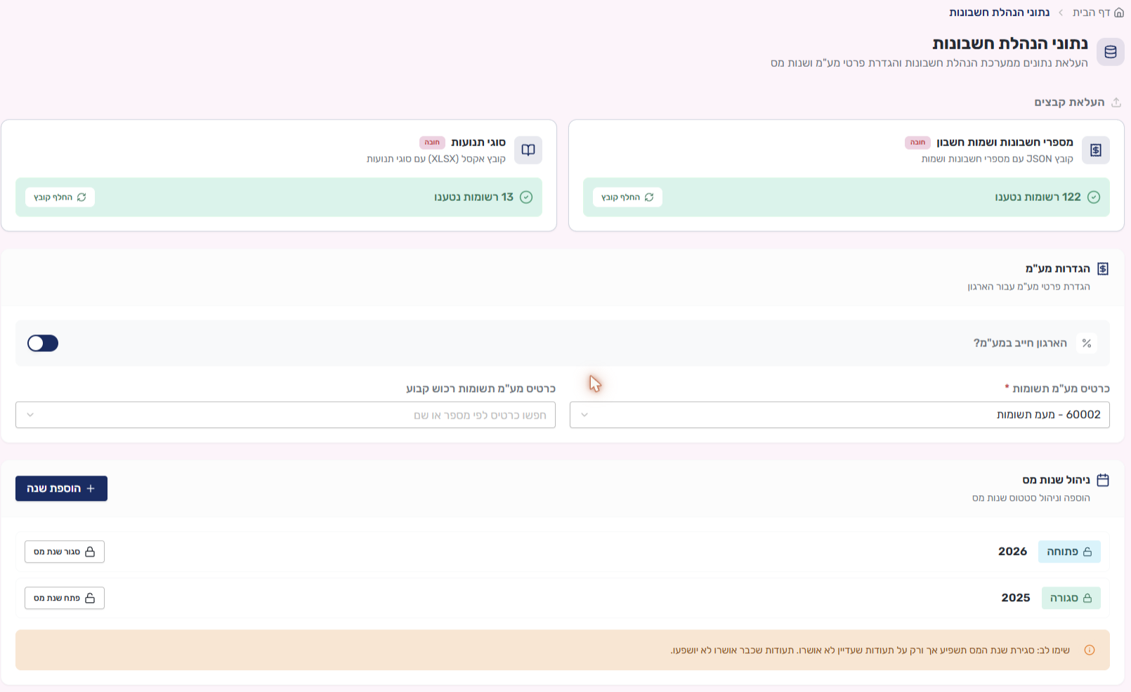Screen dimensions: 1131x692
Task: Click the warning info icon in notice banner
Action: pyautogui.click(x=1090, y=650)
